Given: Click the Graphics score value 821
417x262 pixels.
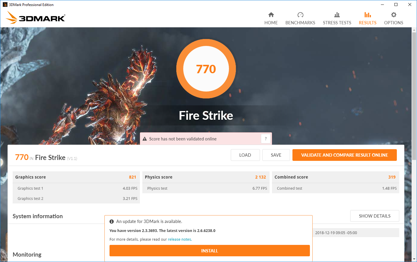Looking at the screenshot, I should tap(132, 177).
